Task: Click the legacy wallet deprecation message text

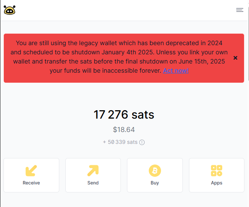Action: click(x=119, y=52)
